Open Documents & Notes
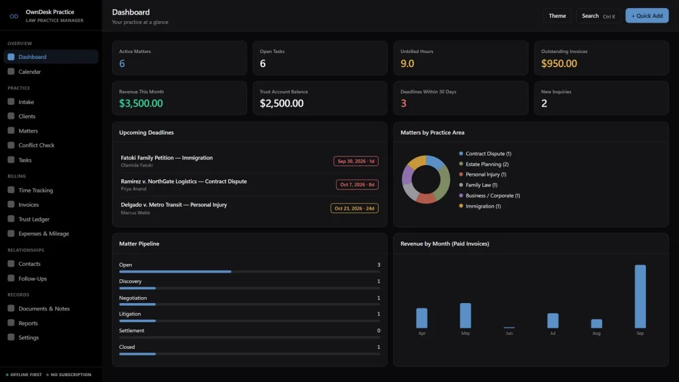Image resolution: width=679 pixels, height=382 pixels. 50,308
